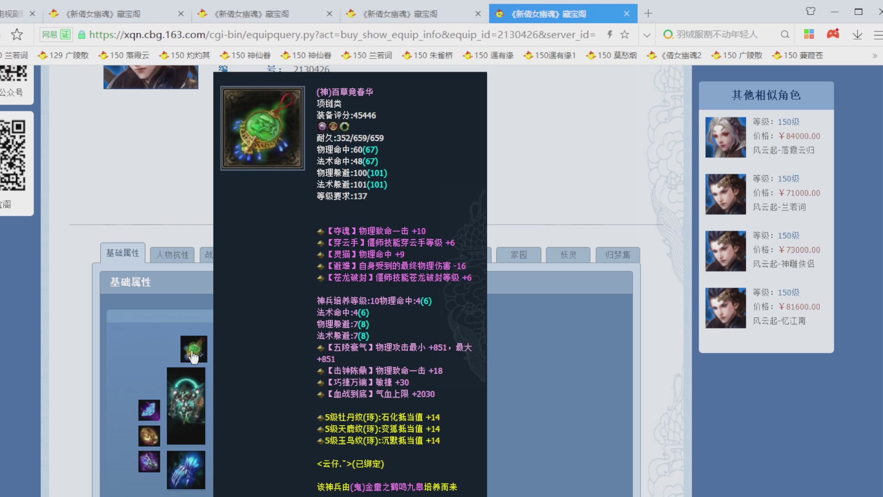Image resolution: width=883 pixels, height=497 pixels.
Task: Click the golden ring equipment slot icon
Action: point(149,436)
